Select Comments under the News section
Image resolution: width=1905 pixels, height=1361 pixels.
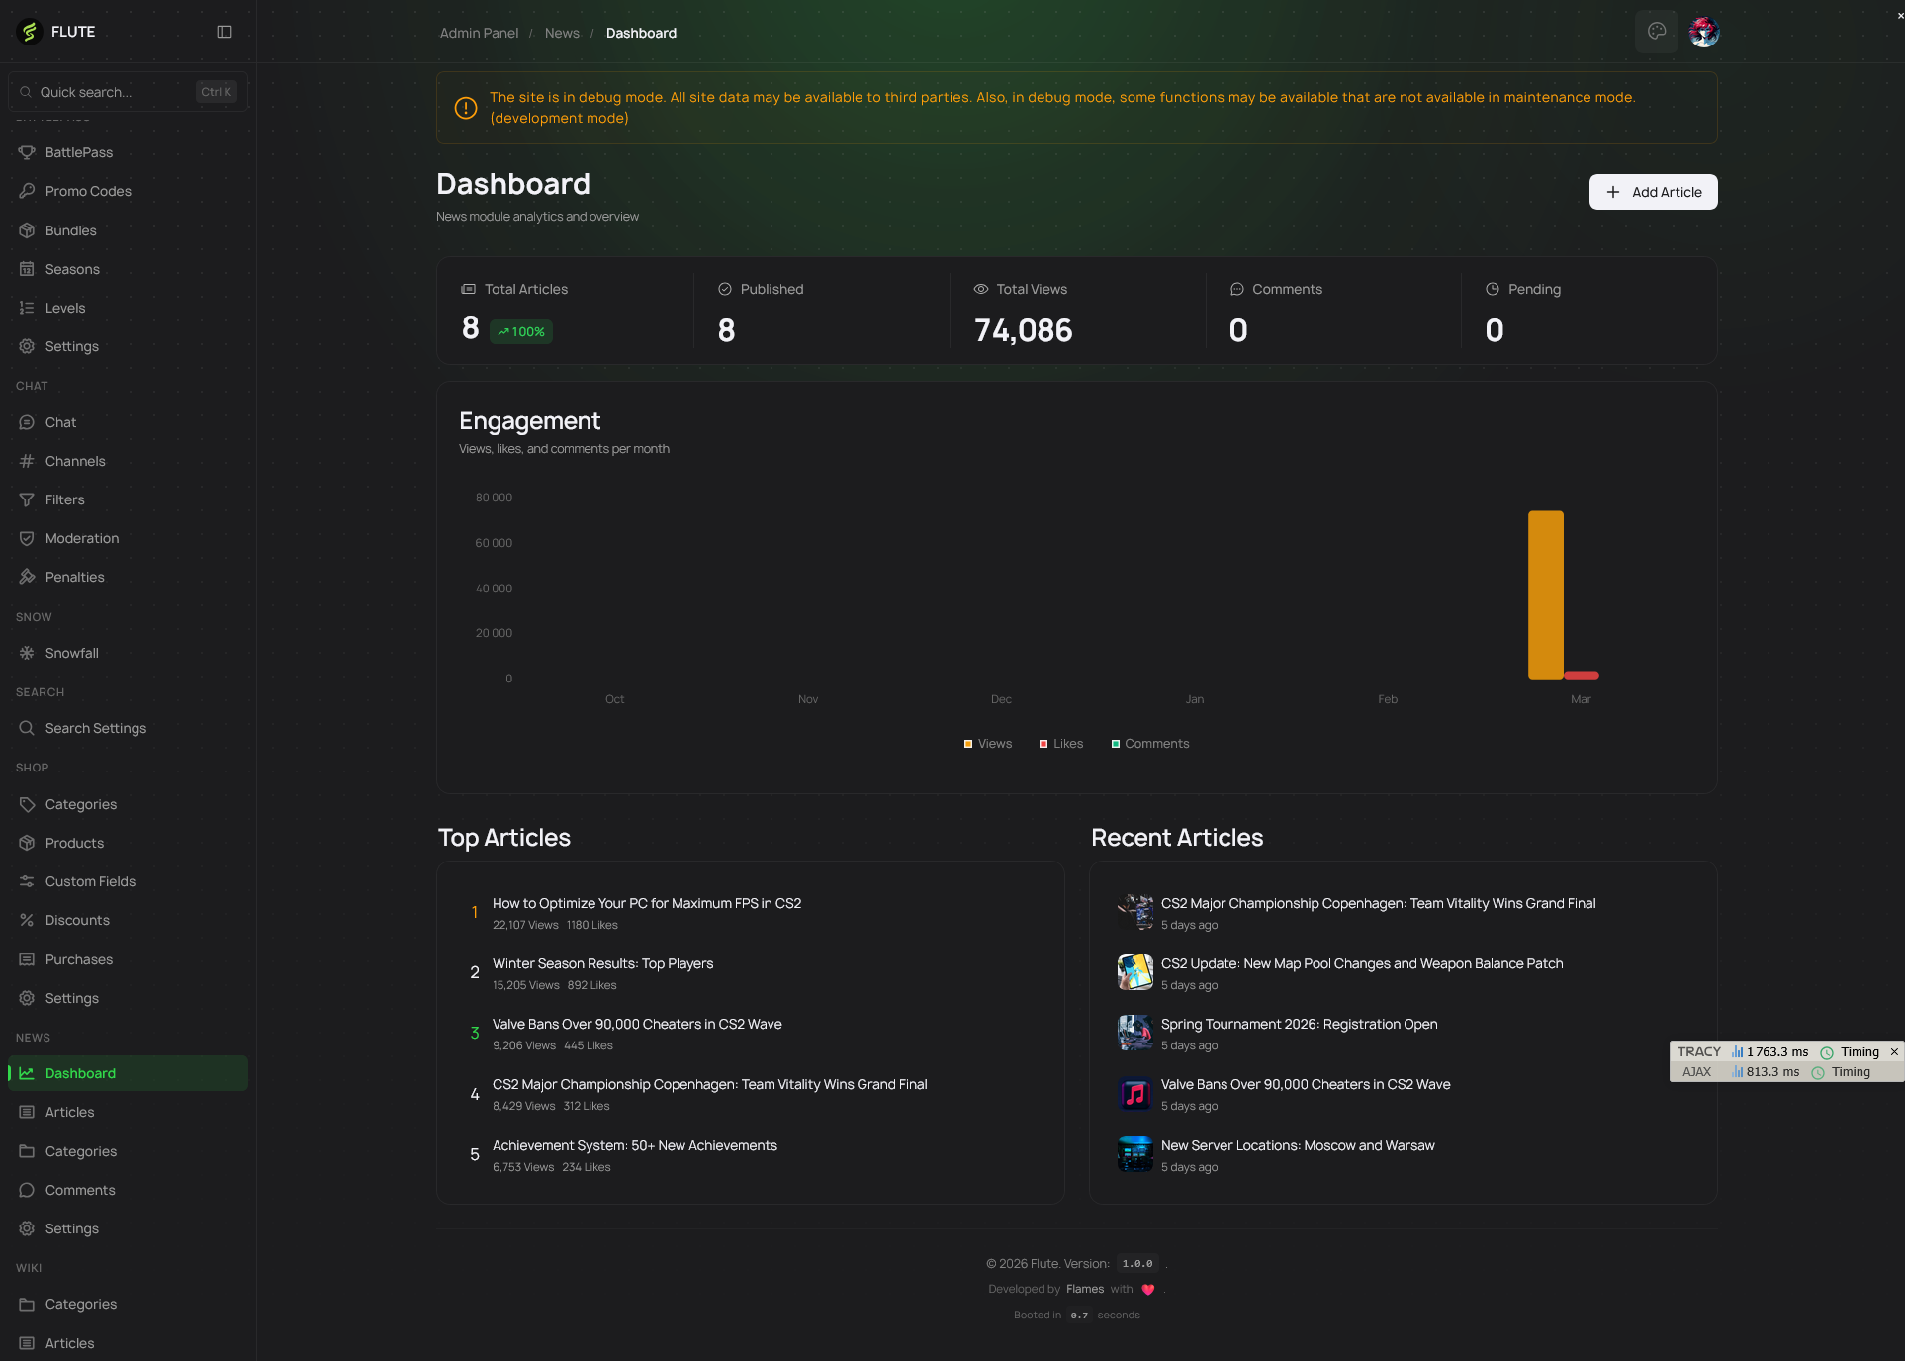click(x=79, y=1190)
